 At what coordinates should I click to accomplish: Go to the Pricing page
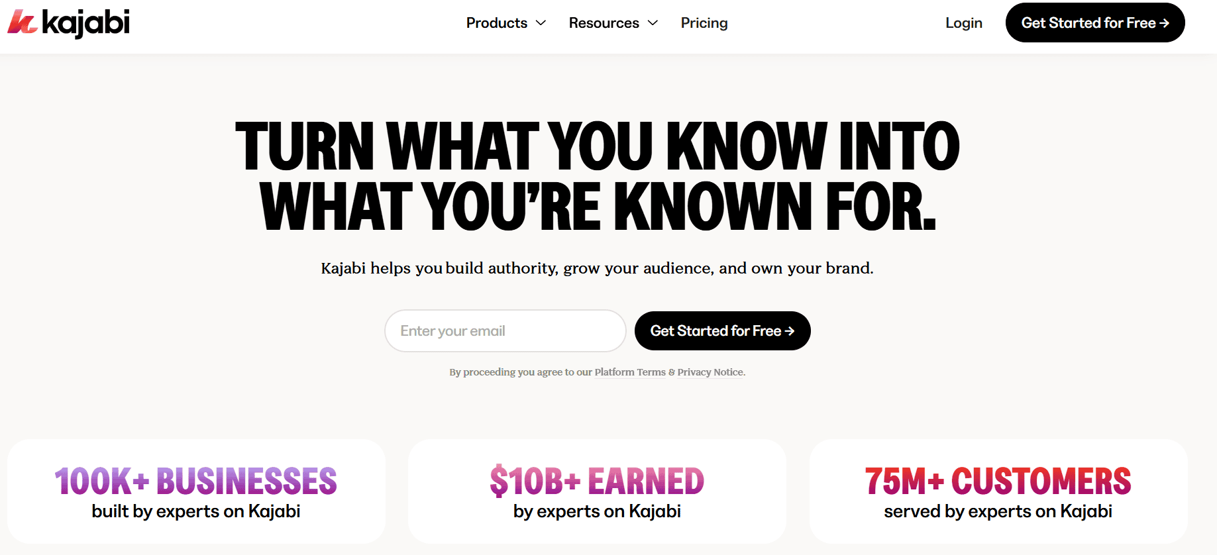pos(704,23)
